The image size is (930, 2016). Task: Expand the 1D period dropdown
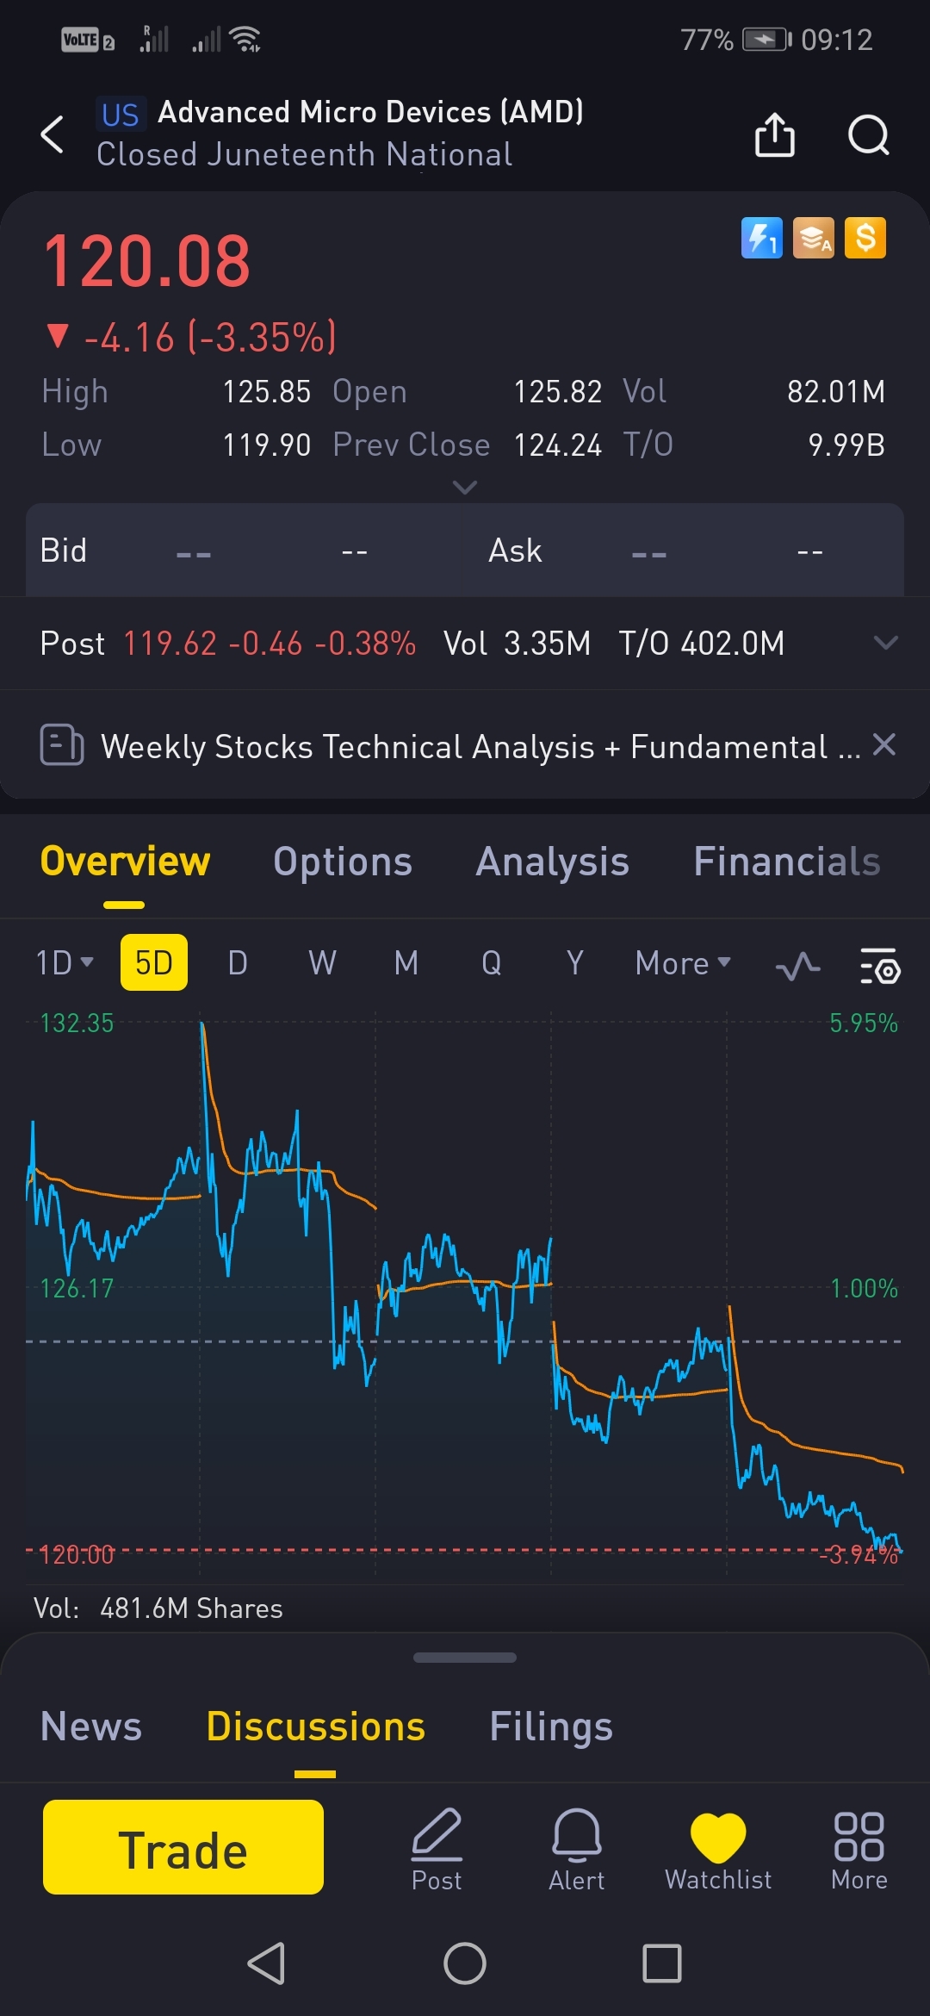(65, 962)
